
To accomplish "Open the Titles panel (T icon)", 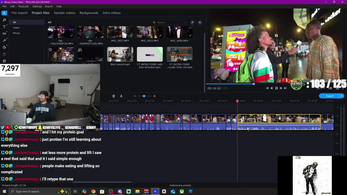I will 4,27.
